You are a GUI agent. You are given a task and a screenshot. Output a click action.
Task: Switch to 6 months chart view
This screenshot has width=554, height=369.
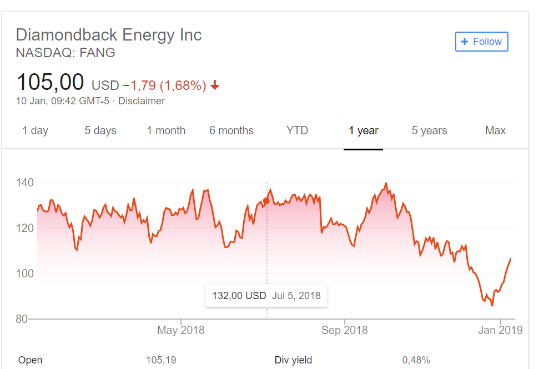click(x=231, y=130)
